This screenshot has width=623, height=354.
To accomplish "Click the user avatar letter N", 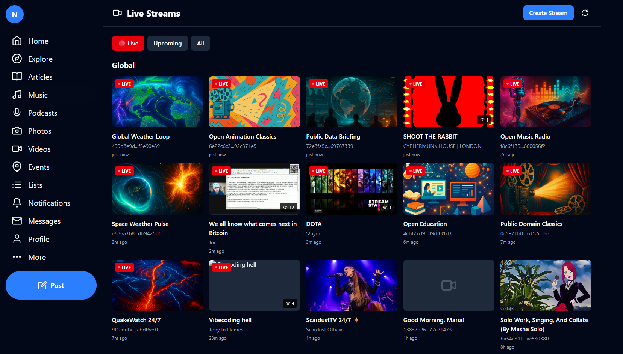I will (x=15, y=15).
